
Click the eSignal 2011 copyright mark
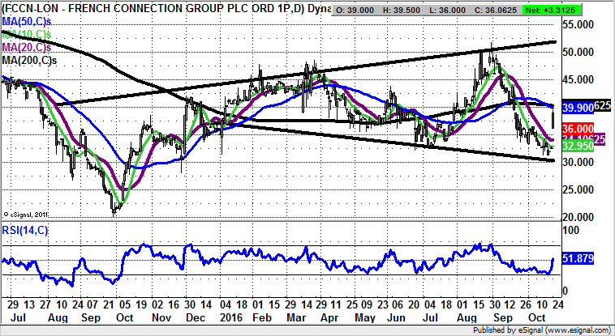tap(28, 213)
